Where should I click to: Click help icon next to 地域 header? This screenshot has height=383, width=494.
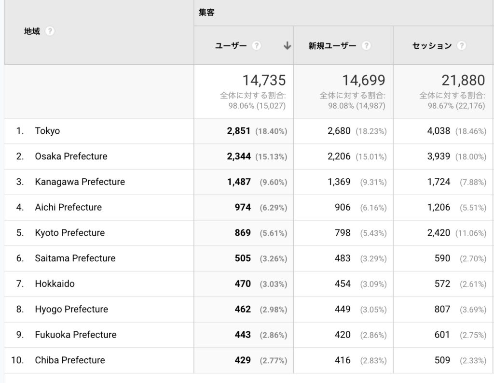pyautogui.click(x=50, y=31)
